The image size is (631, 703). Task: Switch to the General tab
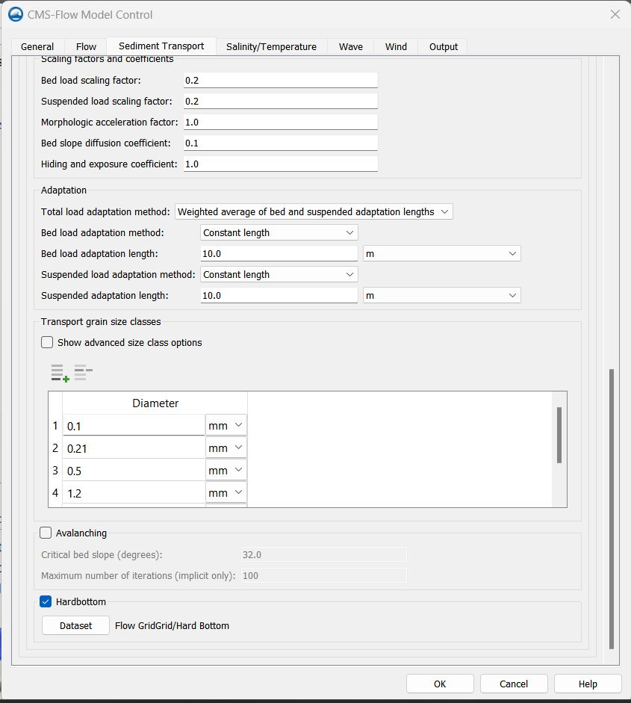37,46
